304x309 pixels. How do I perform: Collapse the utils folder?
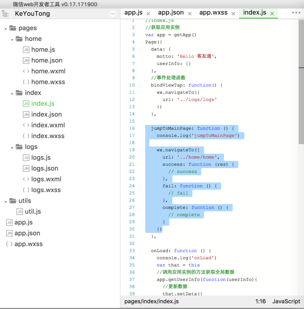point(6,202)
